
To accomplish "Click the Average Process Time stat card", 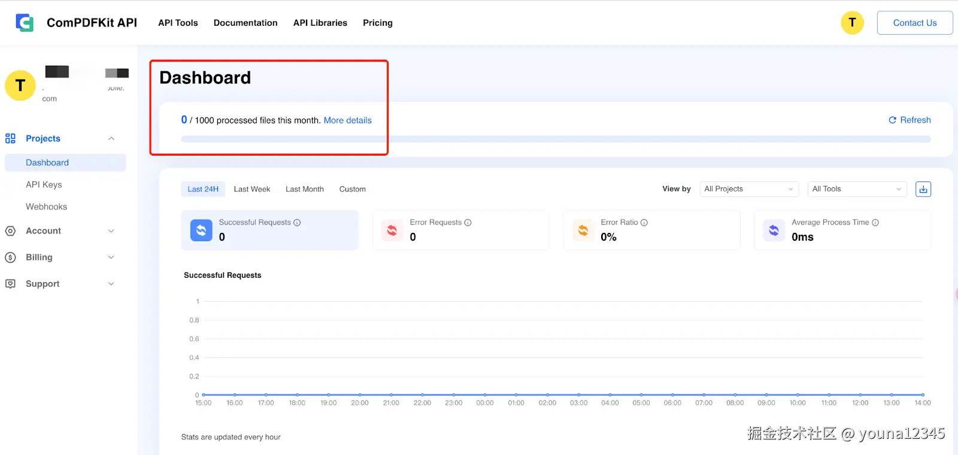I will (842, 230).
